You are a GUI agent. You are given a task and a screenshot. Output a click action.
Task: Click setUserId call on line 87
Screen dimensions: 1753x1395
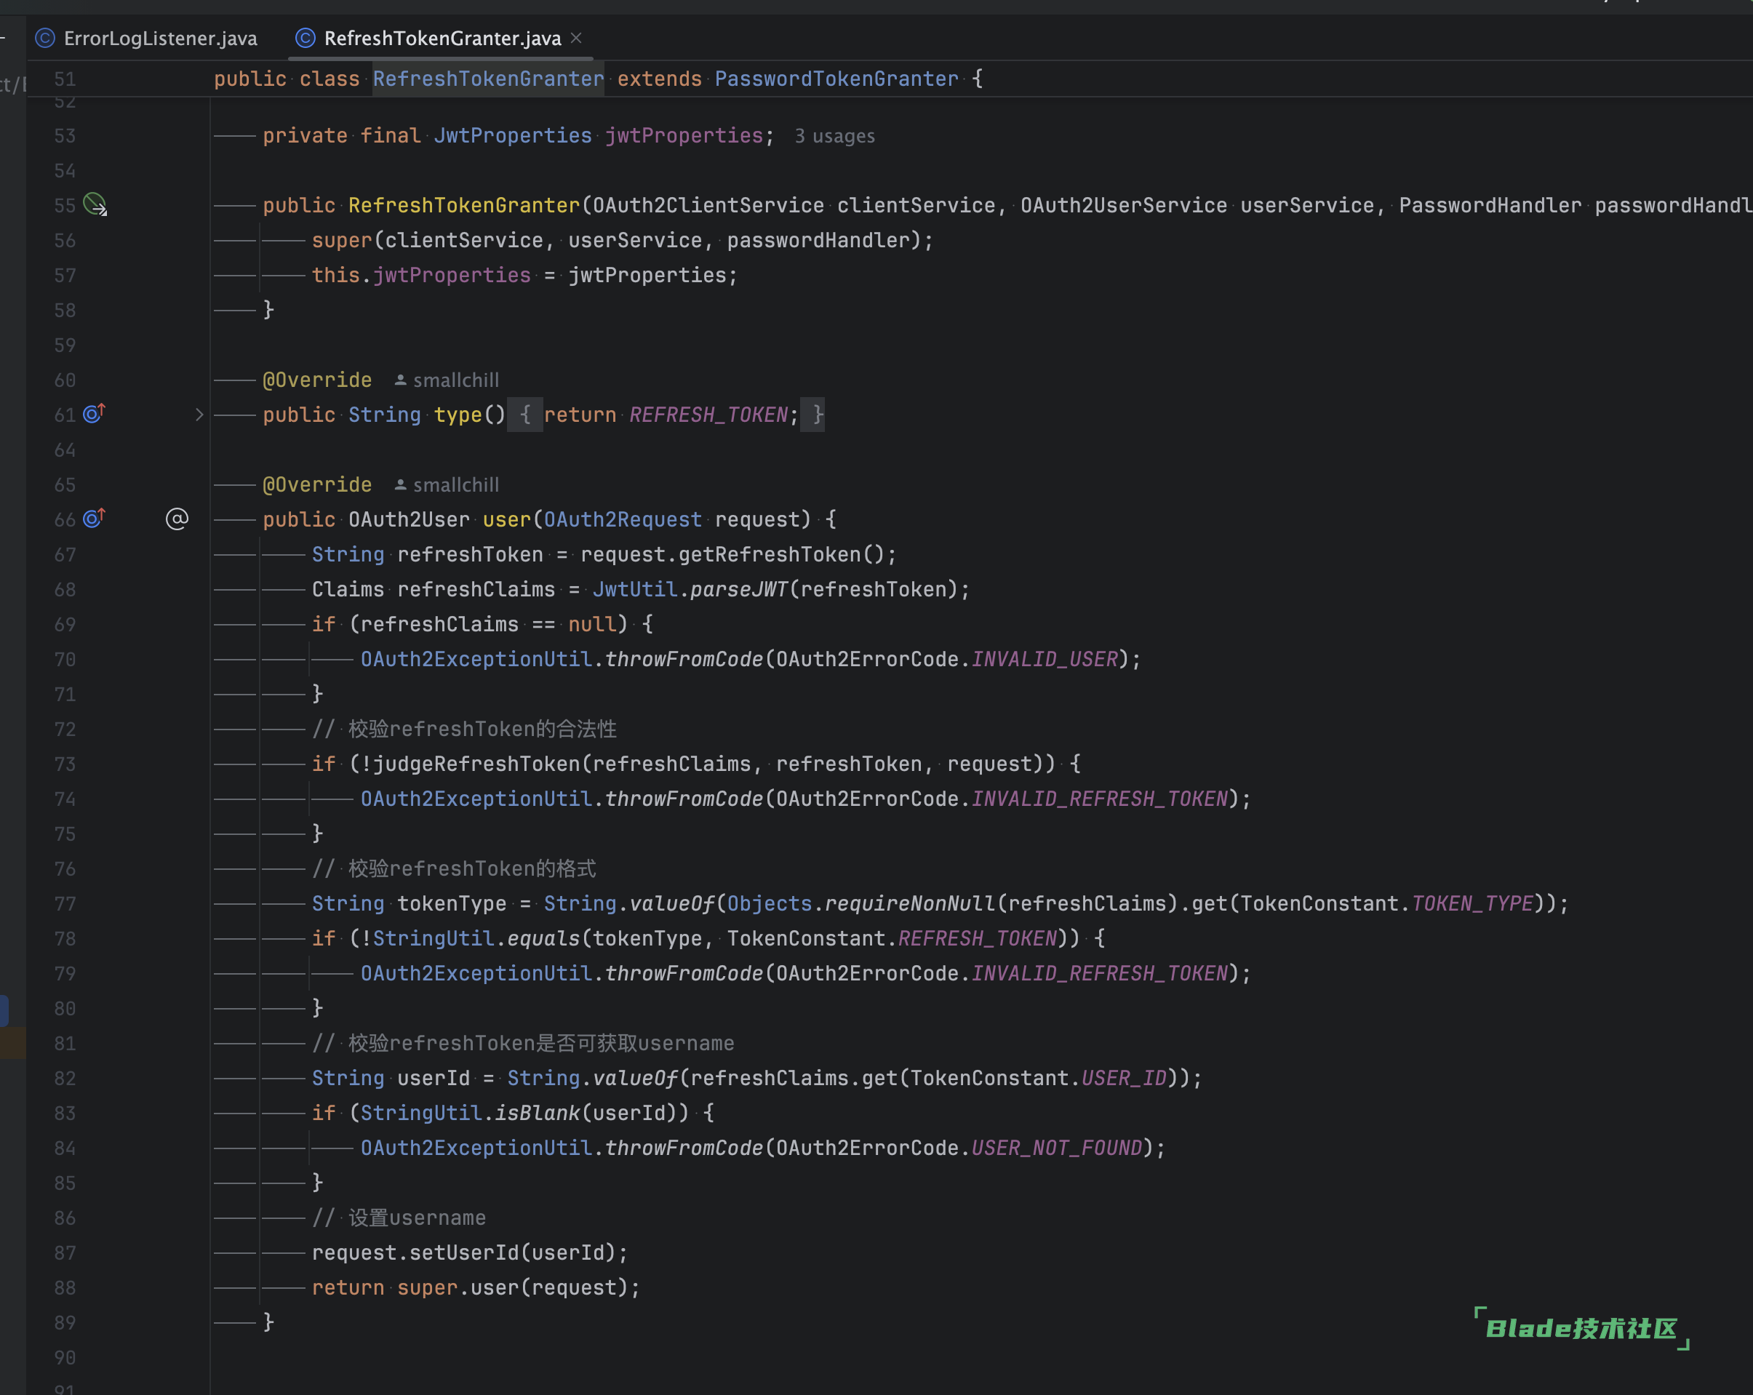coord(464,1254)
